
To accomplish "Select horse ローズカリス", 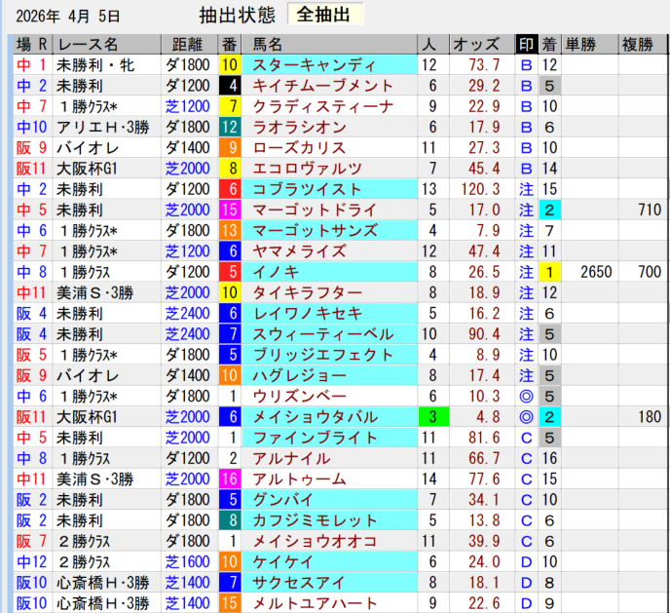I will (329, 148).
